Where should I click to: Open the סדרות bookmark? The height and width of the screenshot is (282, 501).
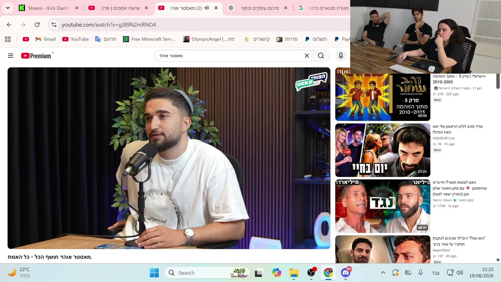click(x=287, y=39)
